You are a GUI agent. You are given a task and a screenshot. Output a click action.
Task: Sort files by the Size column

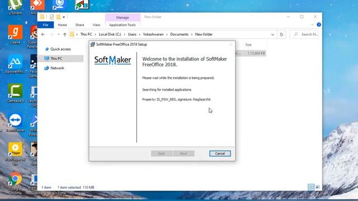248,45
